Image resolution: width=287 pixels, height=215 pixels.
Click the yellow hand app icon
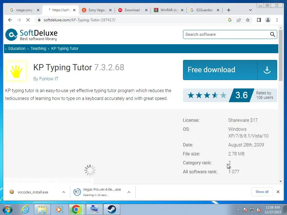(x=17, y=71)
